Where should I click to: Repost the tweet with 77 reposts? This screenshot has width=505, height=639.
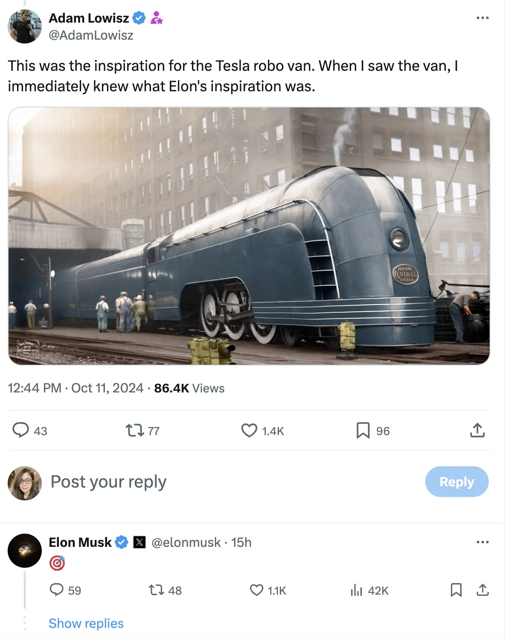point(135,430)
